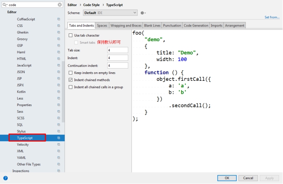Image resolution: width=283 pixels, height=184 pixels.
Task: Enable Keep indents on empty lines
Action: [x=70, y=73]
